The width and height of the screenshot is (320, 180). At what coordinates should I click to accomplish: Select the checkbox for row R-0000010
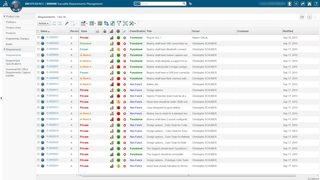[x=38, y=84]
